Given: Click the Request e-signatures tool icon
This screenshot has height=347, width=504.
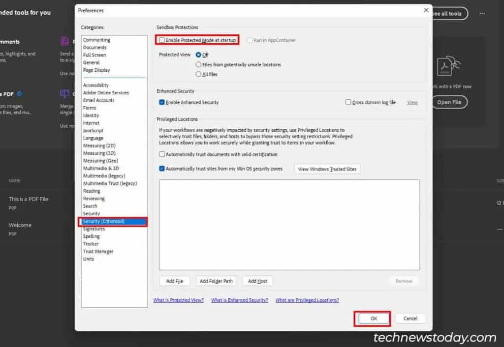Looking at the screenshot, I should (65, 41).
